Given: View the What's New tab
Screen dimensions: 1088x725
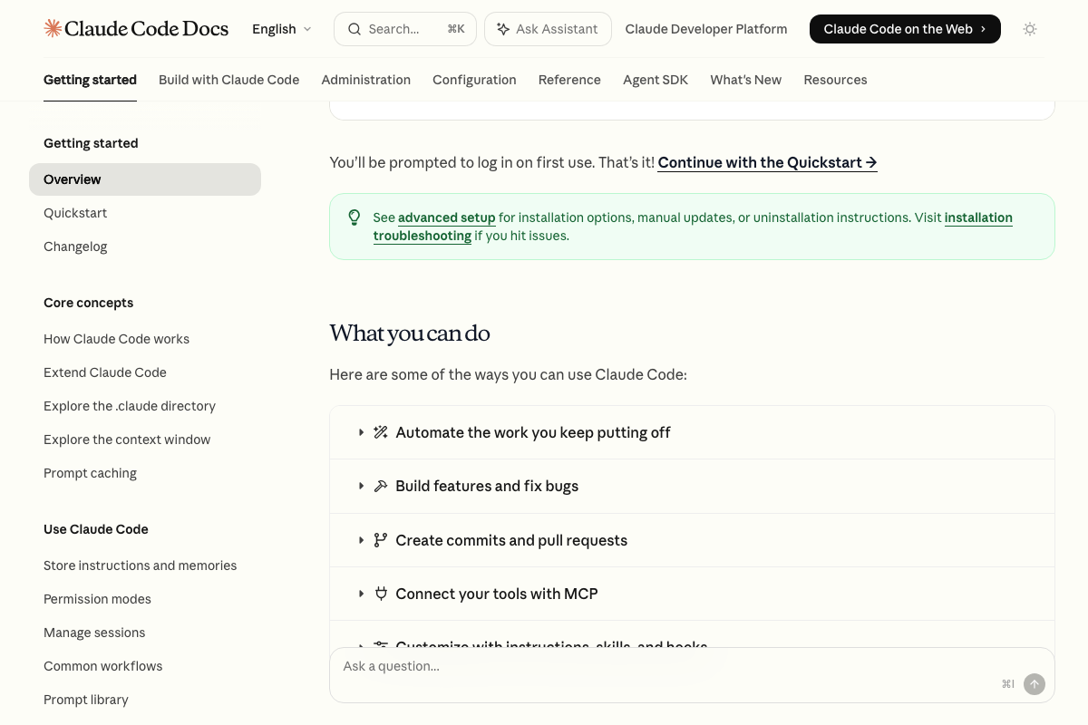Looking at the screenshot, I should pos(745,80).
